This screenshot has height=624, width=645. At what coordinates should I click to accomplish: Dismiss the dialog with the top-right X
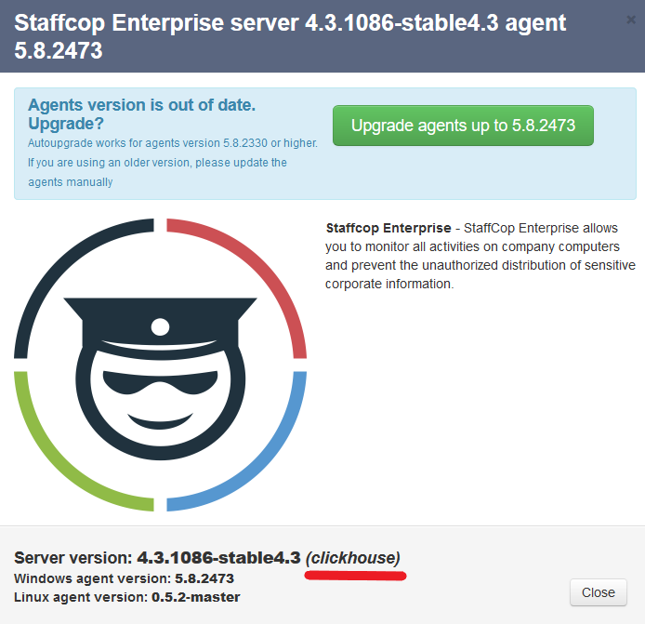tap(632, 19)
